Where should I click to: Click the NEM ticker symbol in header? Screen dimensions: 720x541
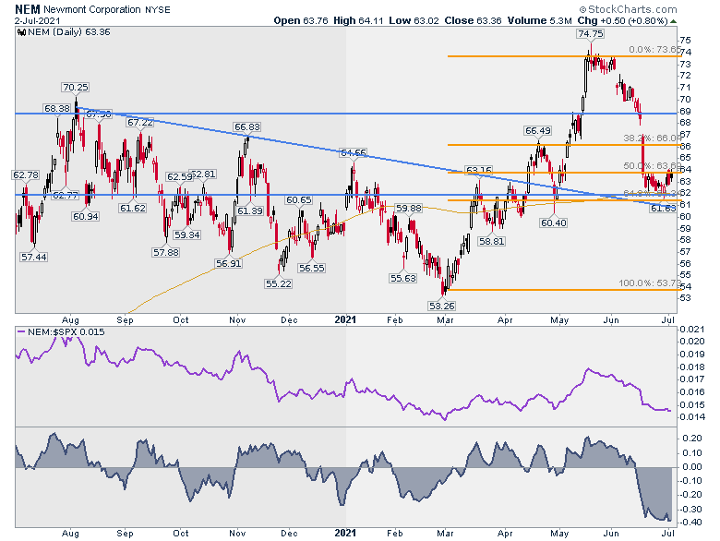28,9
